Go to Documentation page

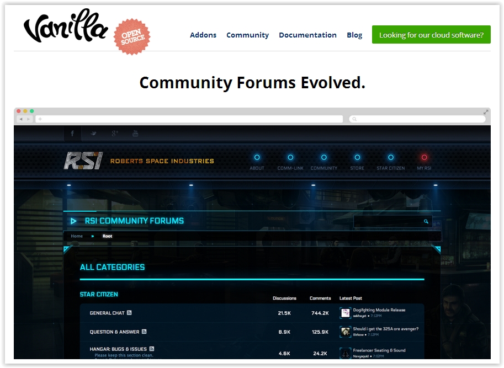click(x=307, y=35)
